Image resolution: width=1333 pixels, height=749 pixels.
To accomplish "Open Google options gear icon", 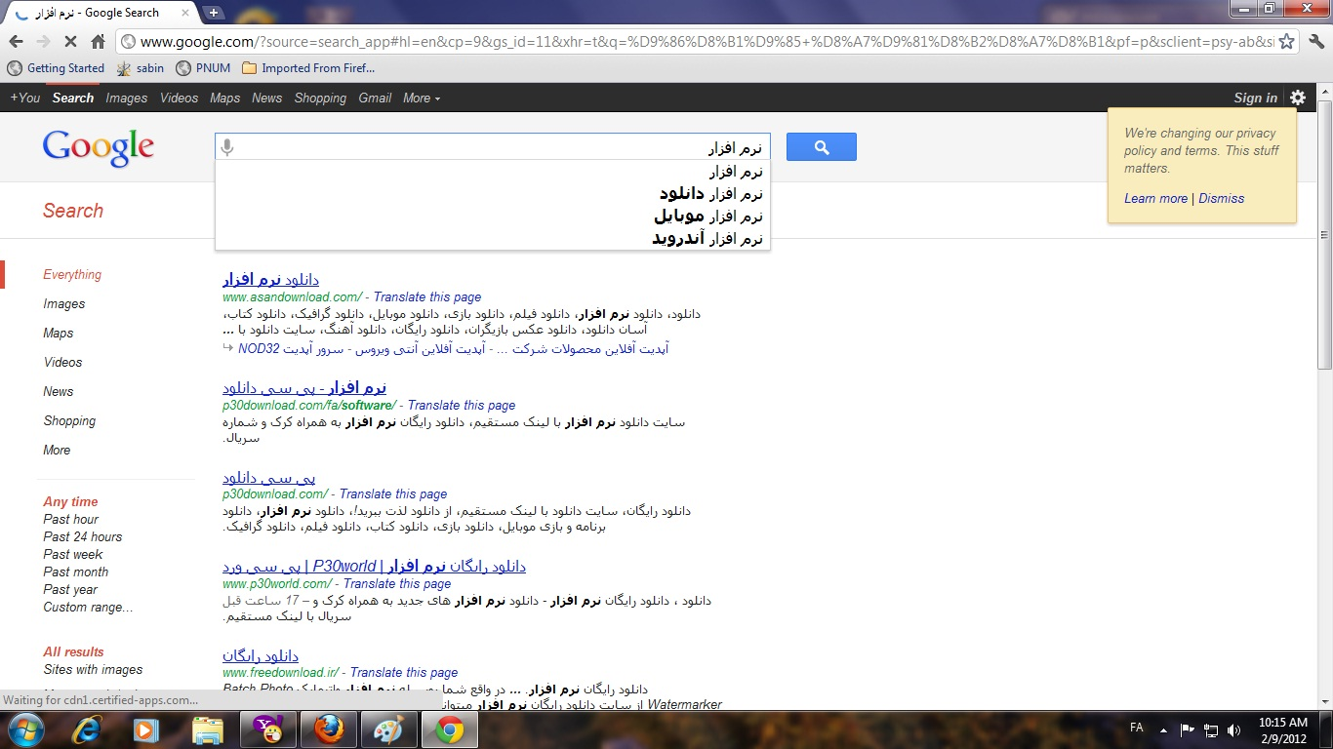I will pos(1298,98).
